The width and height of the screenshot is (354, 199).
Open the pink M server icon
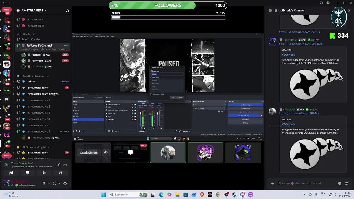tap(7, 135)
